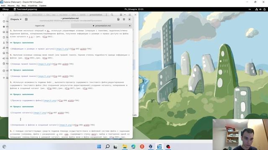The height and width of the screenshot is (150, 268).
Task: Open Pictures in Files sidebar
Action: point(4,53)
